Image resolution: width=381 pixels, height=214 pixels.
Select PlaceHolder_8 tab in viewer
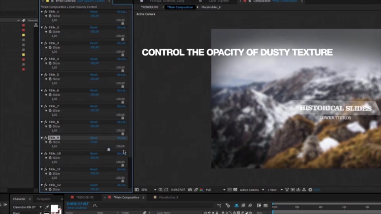point(211,7)
